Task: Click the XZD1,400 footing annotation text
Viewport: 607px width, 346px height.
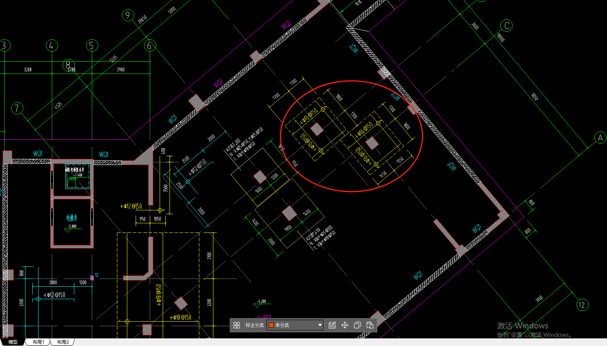Action: pos(312,235)
